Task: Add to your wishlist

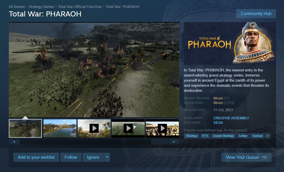Action: pos(36,157)
